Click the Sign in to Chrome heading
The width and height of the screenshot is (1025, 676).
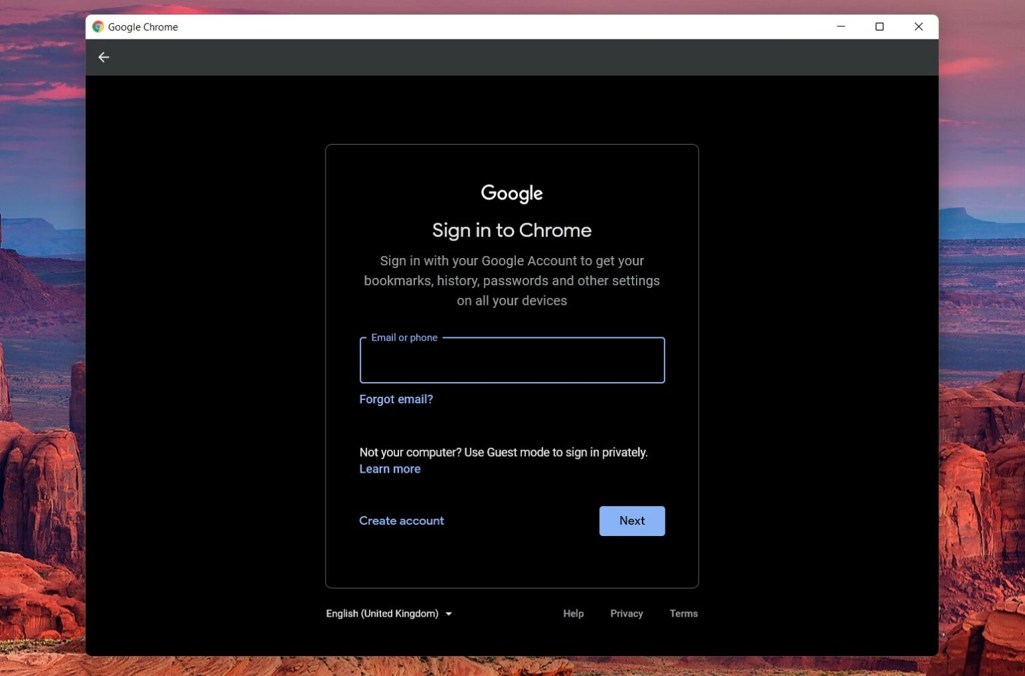click(511, 230)
